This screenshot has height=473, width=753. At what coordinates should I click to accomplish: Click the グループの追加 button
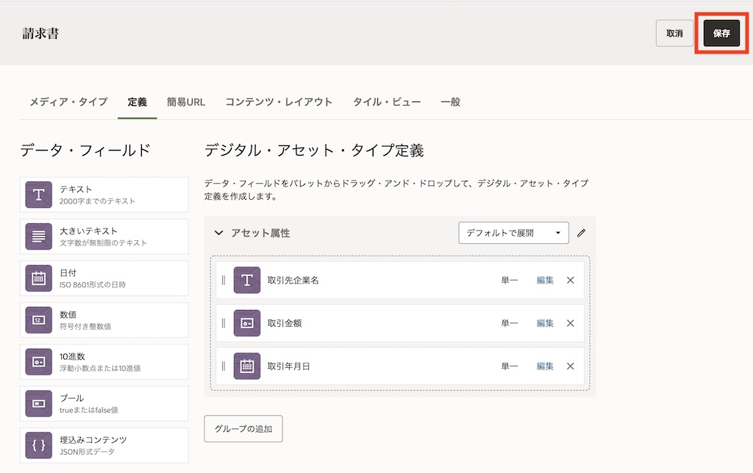click(x=243, y=429)
